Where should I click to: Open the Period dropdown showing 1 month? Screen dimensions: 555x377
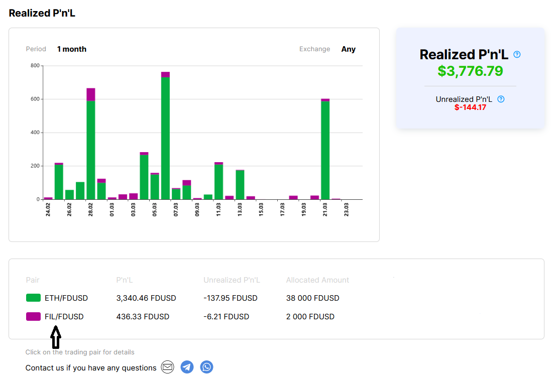click(72, 49)
